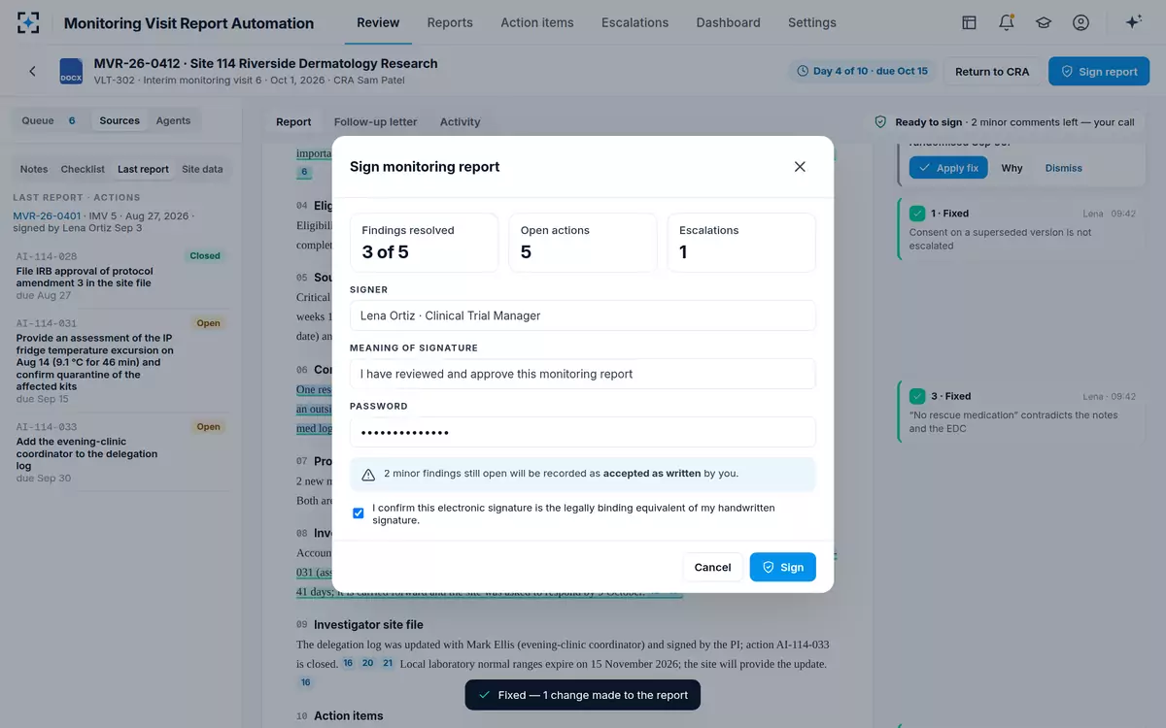Click the app logo icon
The height and width of the screenshot is (728, 1166).
(29, 22)
